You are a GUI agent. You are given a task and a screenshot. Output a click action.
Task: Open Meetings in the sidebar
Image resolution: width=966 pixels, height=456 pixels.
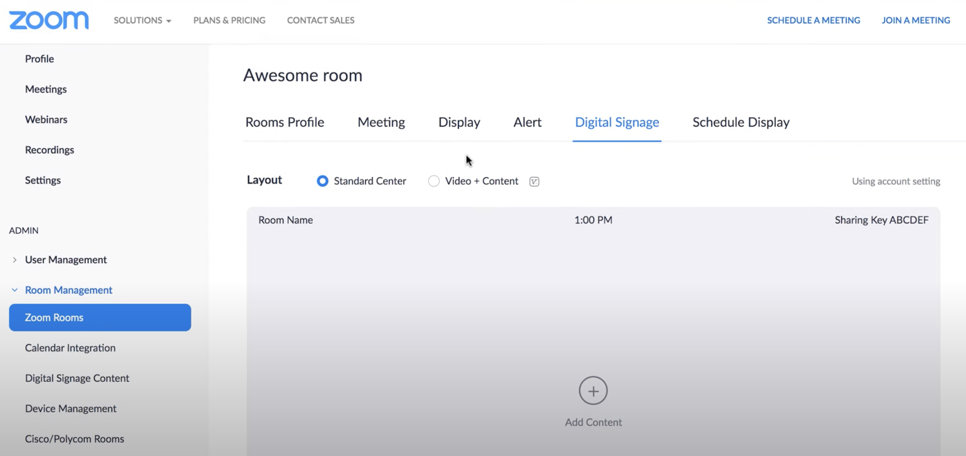pyautogui.click(x=46, y=90)
